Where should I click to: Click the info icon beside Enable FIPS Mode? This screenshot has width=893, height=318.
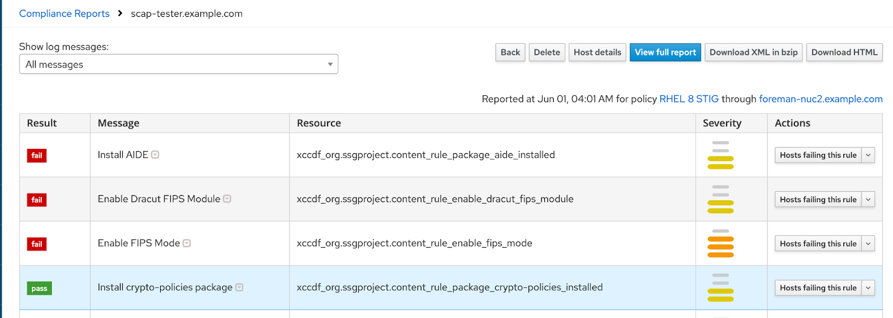(x=187, y=243)
